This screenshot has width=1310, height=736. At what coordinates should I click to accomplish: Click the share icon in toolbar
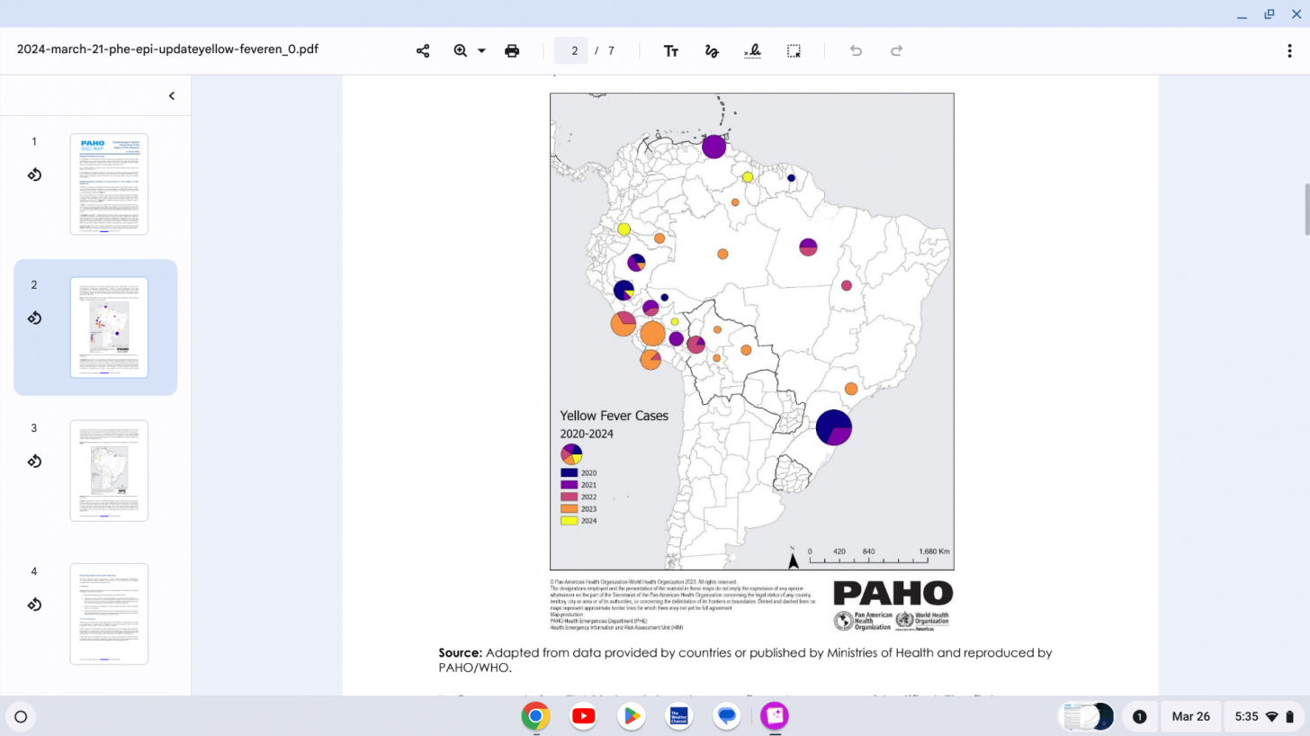(423, 50)
